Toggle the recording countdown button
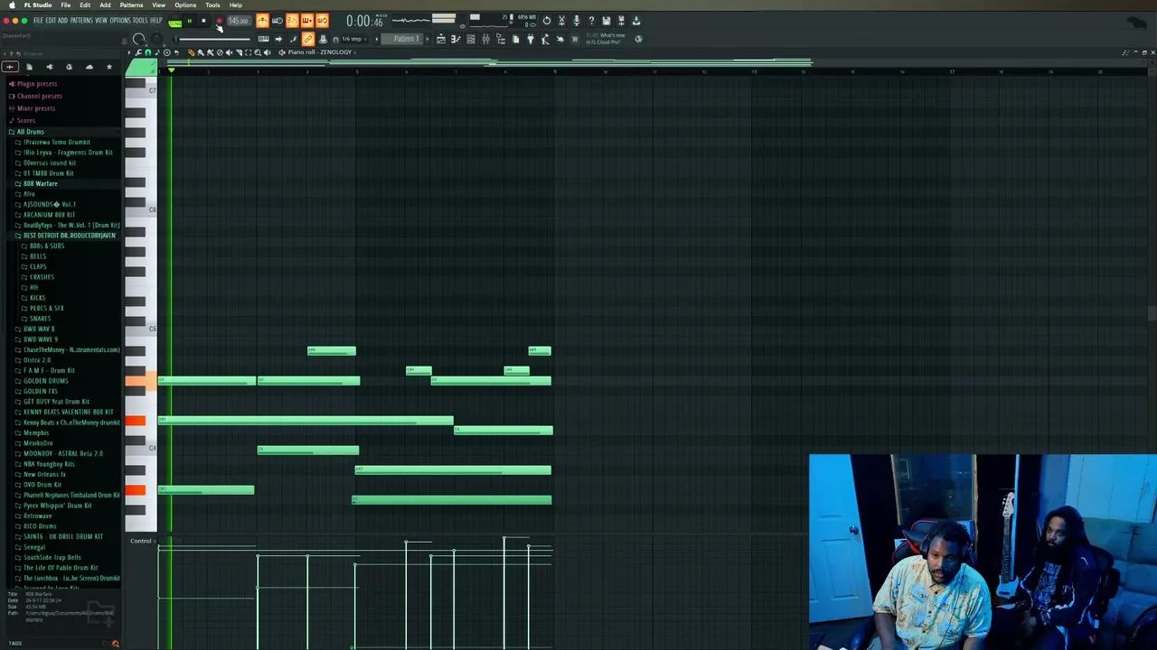Viewport: 1157px width, 650px height. (x=292, y=21)
